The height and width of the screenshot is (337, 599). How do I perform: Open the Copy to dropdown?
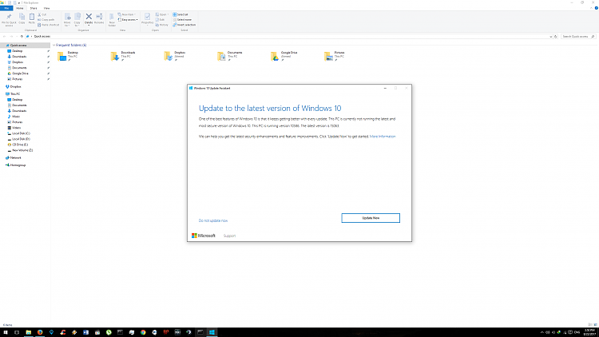[77, 20]
